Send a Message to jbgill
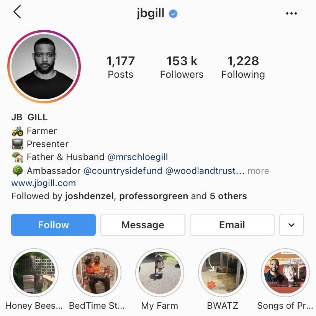 coord(143,225)
